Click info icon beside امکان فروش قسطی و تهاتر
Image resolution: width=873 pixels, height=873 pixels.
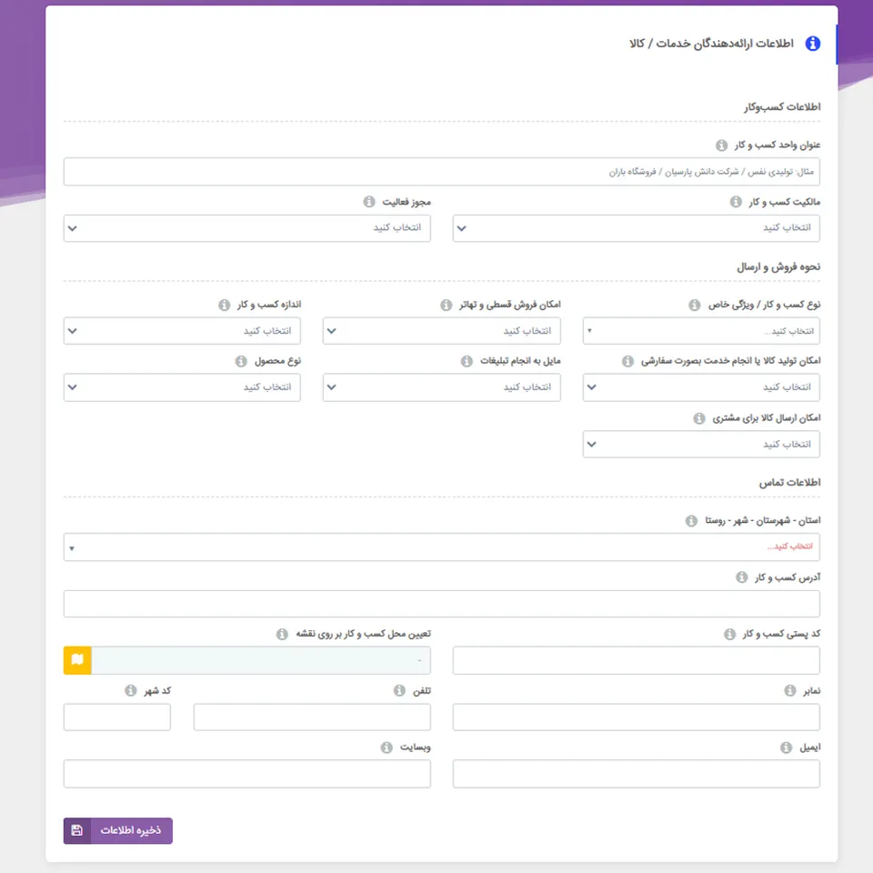[x=446, y=305]
